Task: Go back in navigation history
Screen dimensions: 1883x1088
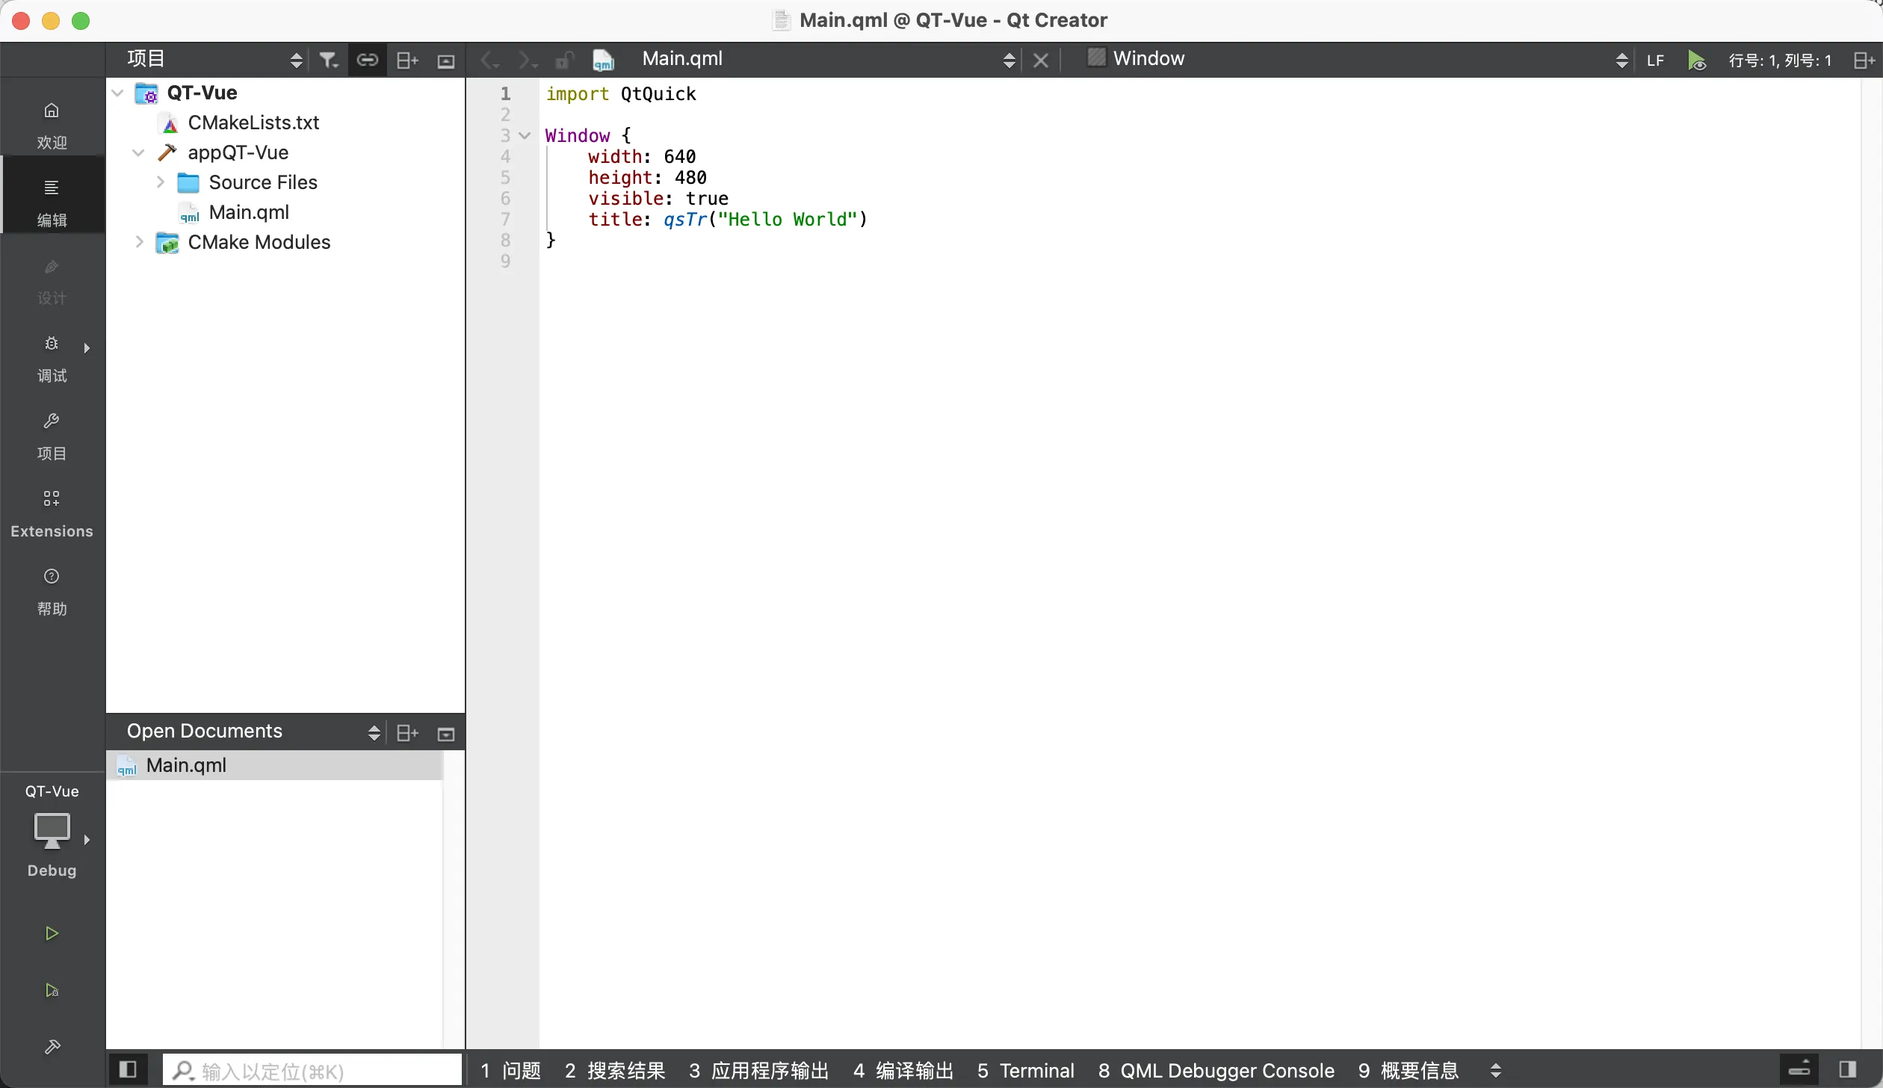Action: coord(489,60)
